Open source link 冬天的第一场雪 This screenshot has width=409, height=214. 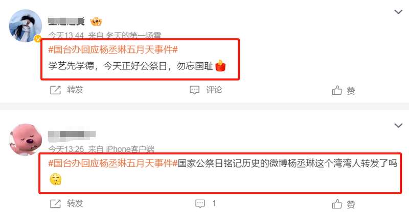133,35
